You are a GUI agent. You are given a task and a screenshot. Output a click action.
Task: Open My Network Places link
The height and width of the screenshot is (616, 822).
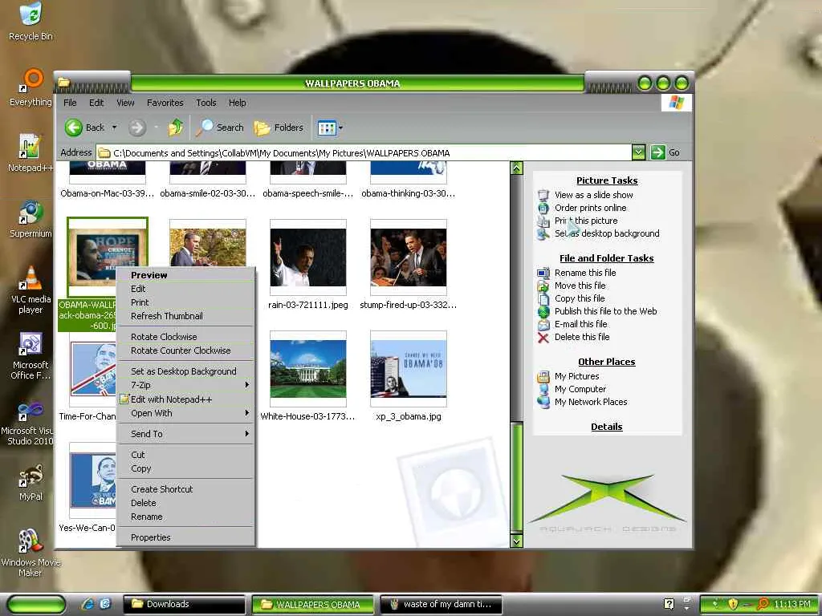(591, 402)
